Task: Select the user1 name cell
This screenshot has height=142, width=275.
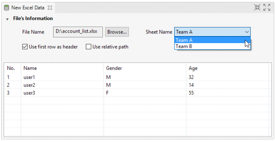Action: point(62,77)
